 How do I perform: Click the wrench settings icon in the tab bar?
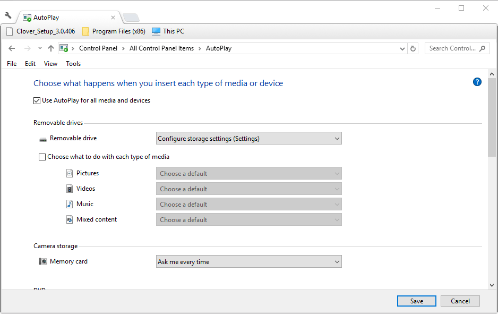tap(8, 16)
